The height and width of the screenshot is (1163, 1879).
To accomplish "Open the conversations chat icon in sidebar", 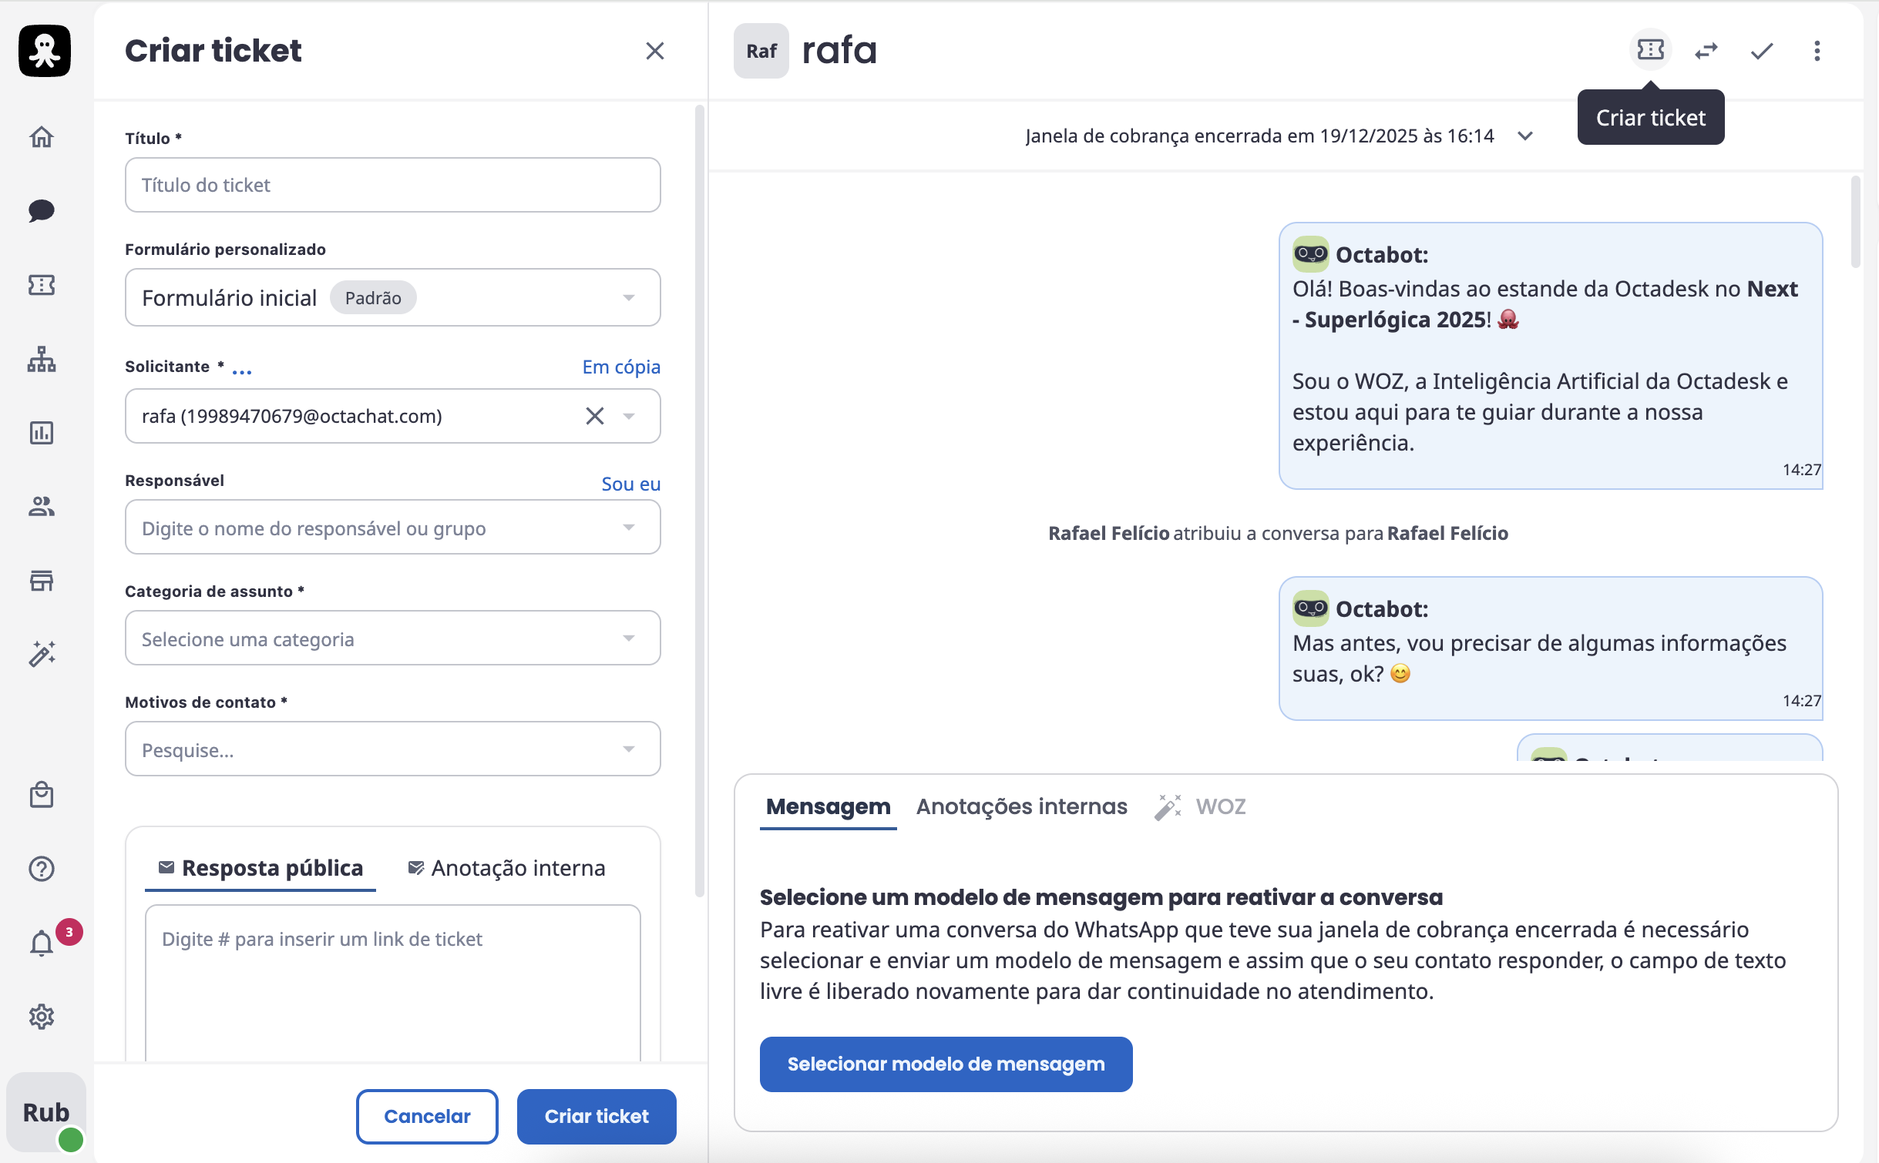I will 42,210.
